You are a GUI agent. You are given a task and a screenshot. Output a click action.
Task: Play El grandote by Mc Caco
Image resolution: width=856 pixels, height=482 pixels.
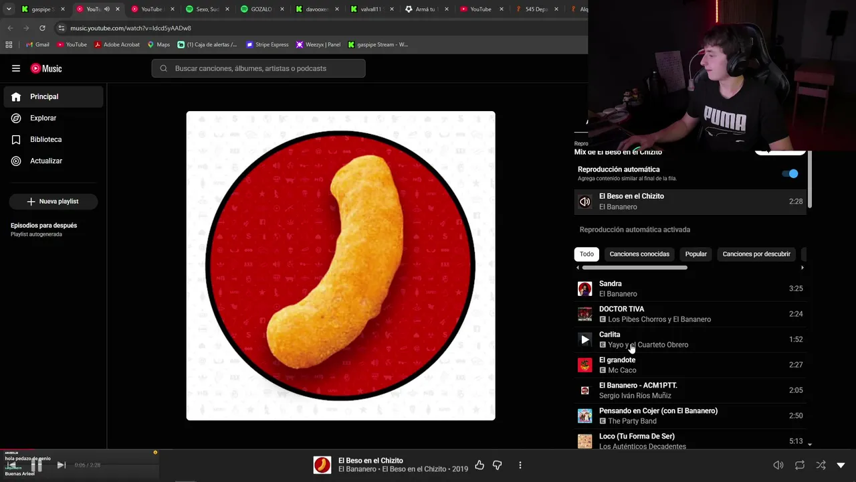(x=690, y=365)
